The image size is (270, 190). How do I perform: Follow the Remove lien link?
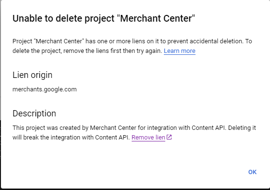[x=148, y=138]
